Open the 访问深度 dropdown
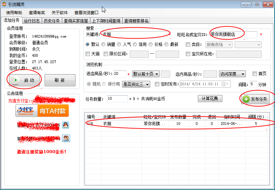 pos(232,74)
